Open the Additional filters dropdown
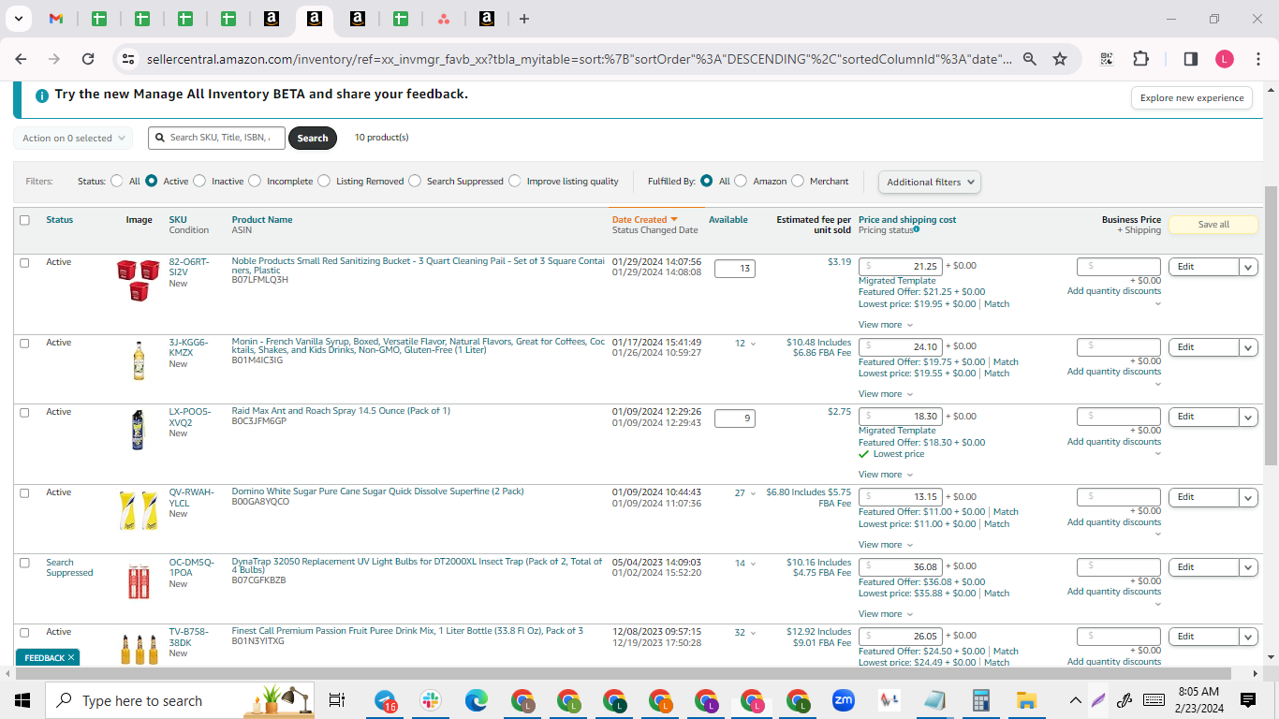This screenshot has height=719, width=1279. click(x=930, y=182)
